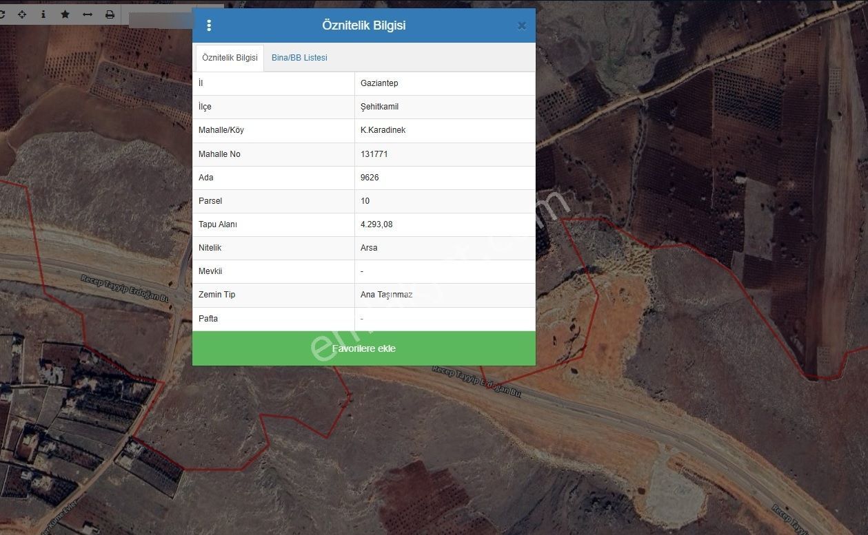Open favorites with the star icon
The image size is (868, 535).
coord(65,14)
